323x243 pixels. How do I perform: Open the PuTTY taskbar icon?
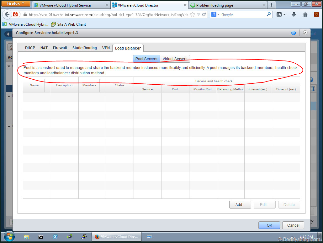pos(84,237)
